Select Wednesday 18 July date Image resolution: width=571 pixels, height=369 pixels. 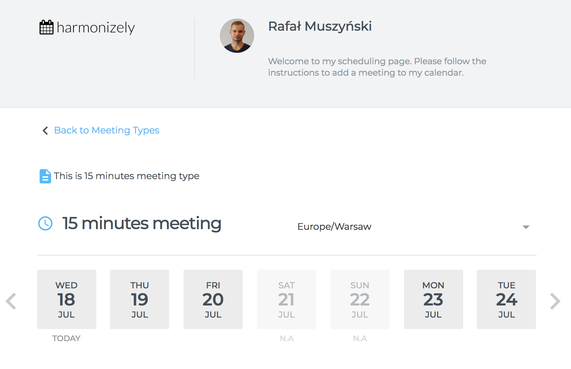[67, 299]
